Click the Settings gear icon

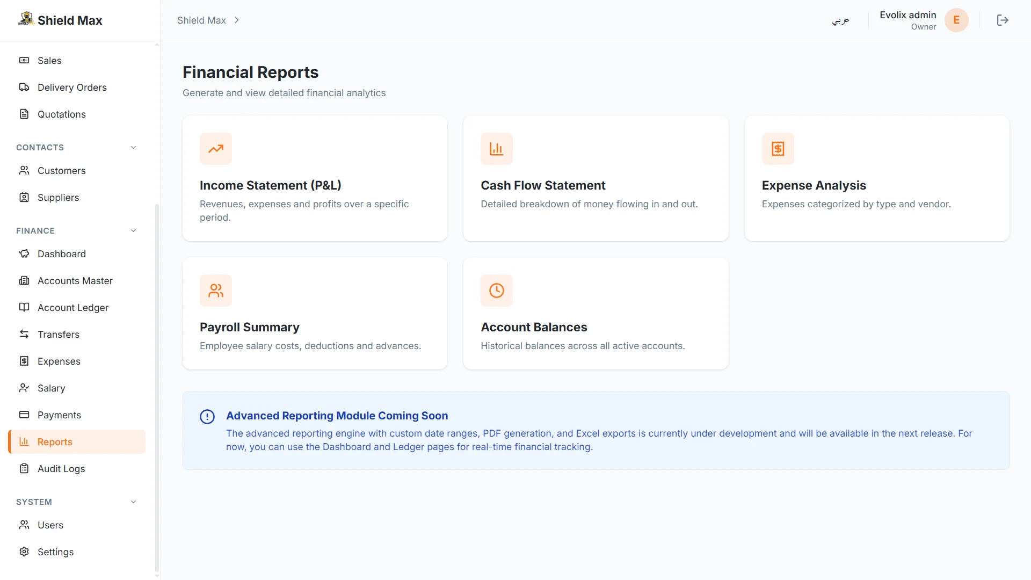tap(24, 552)
